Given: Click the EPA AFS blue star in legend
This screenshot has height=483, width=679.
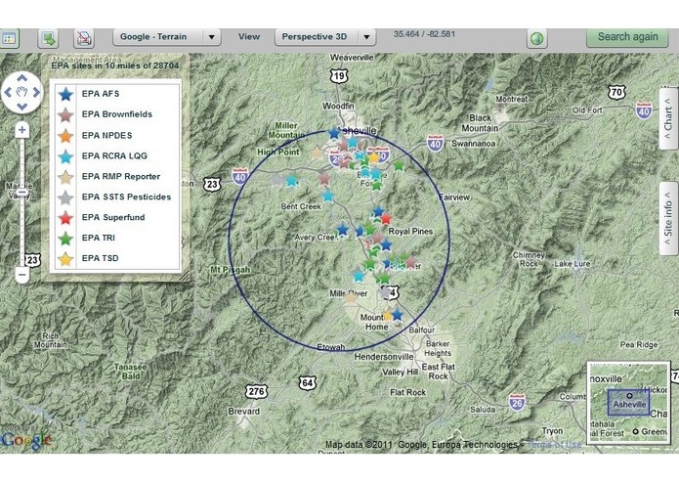Looking at the screenshot, I should (x=65, y=94).
